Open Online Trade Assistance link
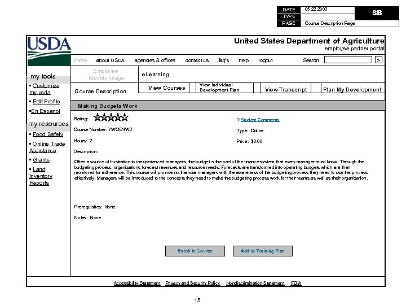This screenshot has height=305, width=406. point(47,147)
